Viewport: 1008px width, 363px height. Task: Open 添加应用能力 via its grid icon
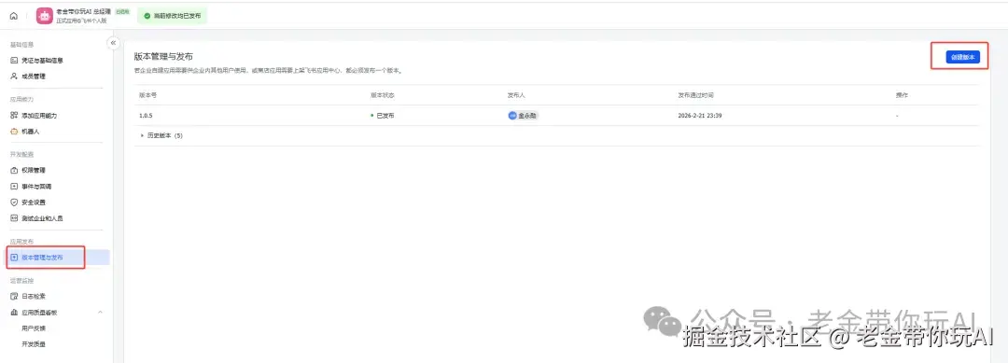point(14,116)
